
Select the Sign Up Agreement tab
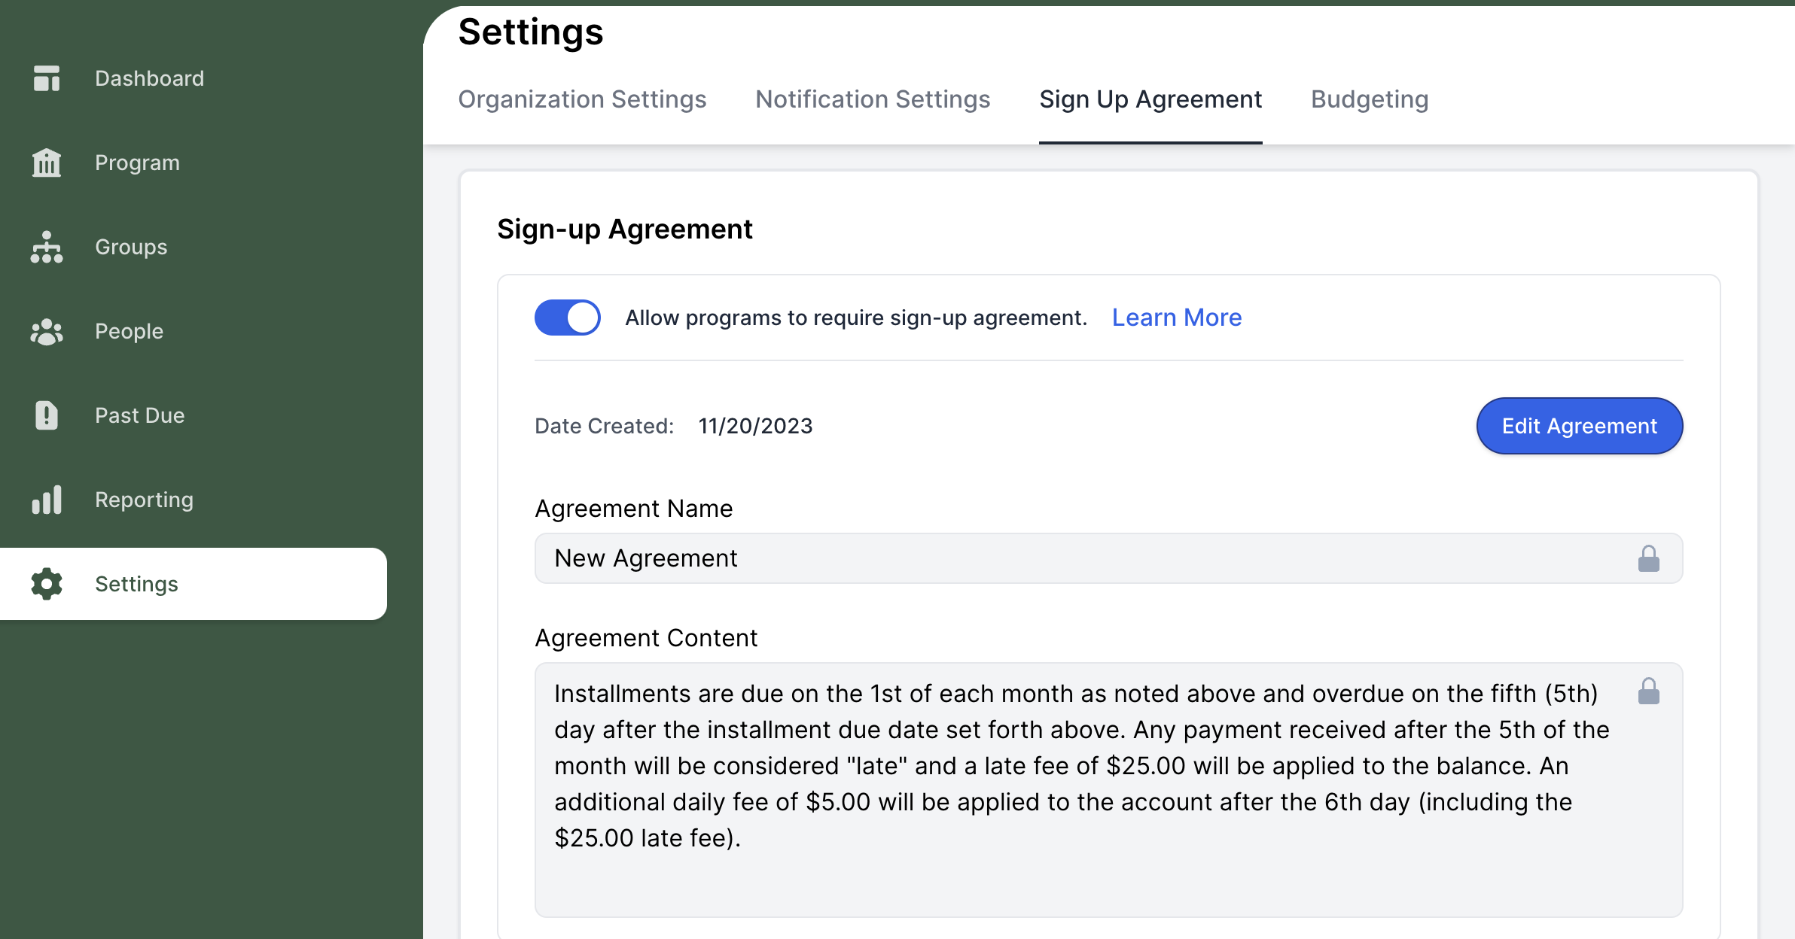tap(1150, 99)
